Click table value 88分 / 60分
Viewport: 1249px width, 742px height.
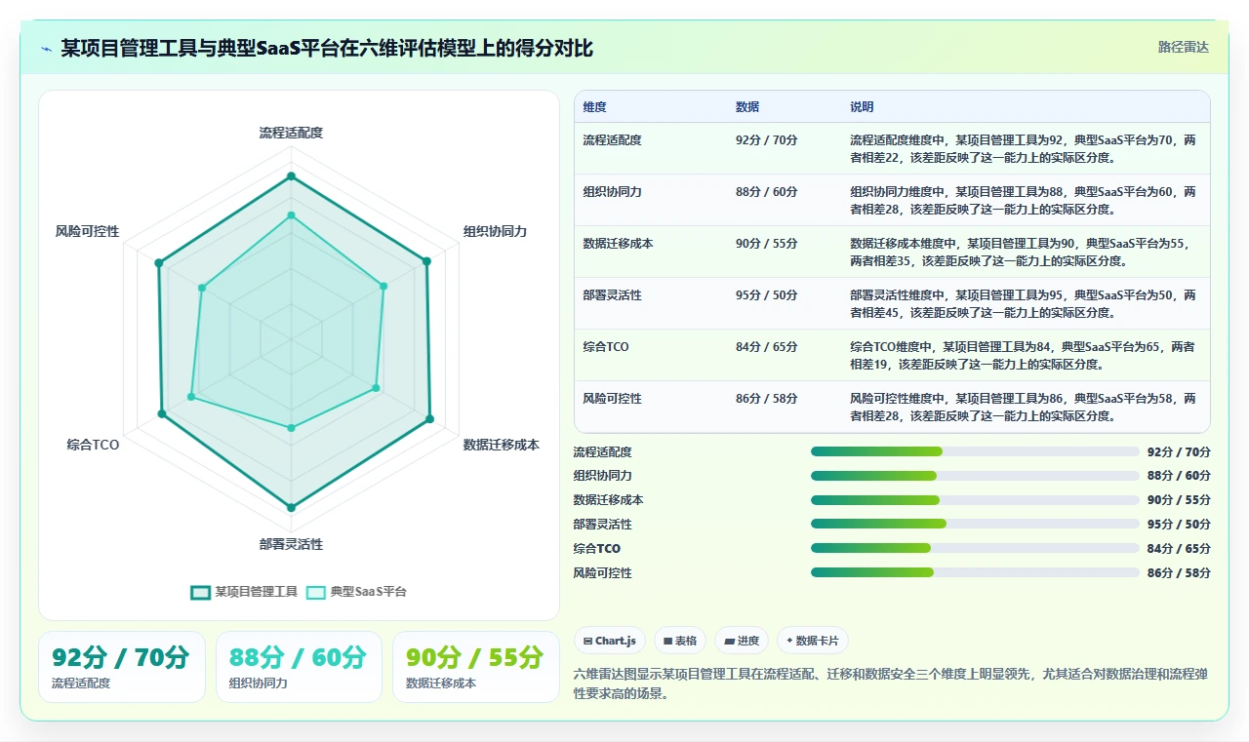pyautogui.click(x=767, y=192)
